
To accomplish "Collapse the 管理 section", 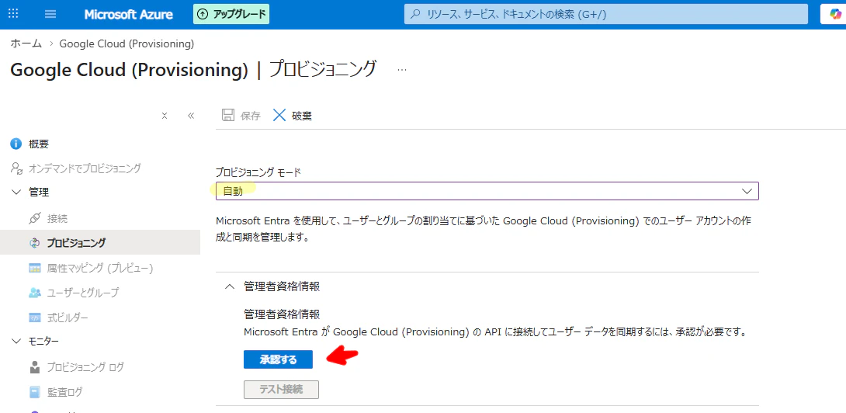I will (x=15, y=192).
